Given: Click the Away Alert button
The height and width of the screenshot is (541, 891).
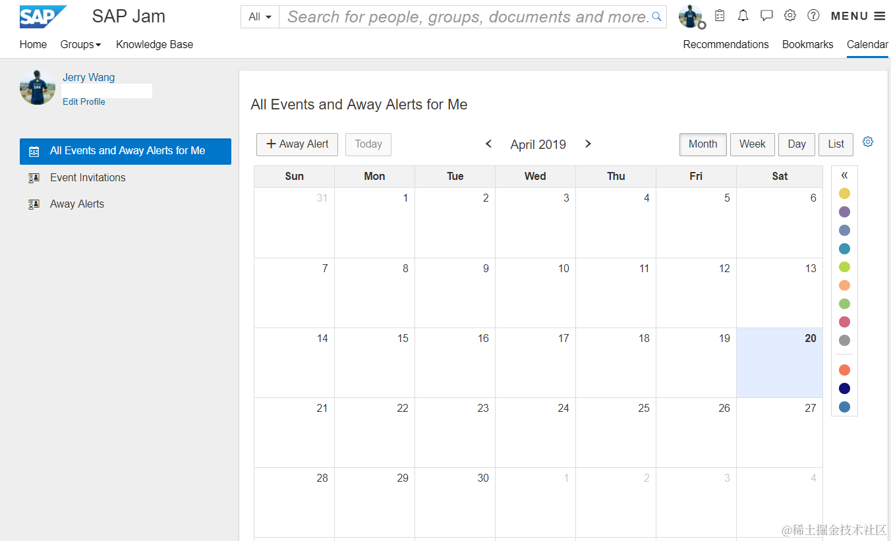Looking at the screenshot, I should (297, 144).
